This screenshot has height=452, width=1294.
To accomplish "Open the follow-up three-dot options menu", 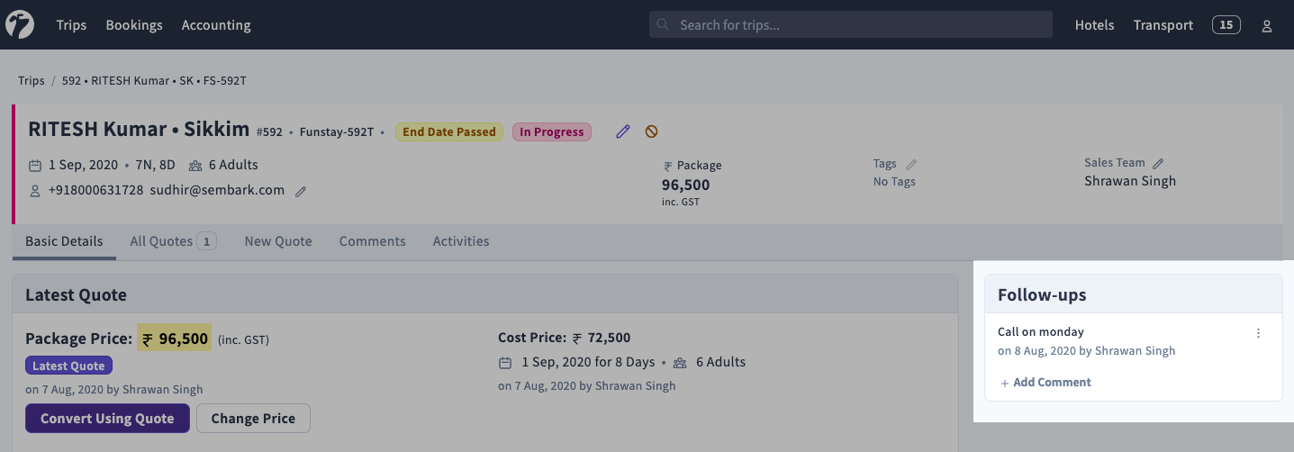I will click(x=1258, y=333).
